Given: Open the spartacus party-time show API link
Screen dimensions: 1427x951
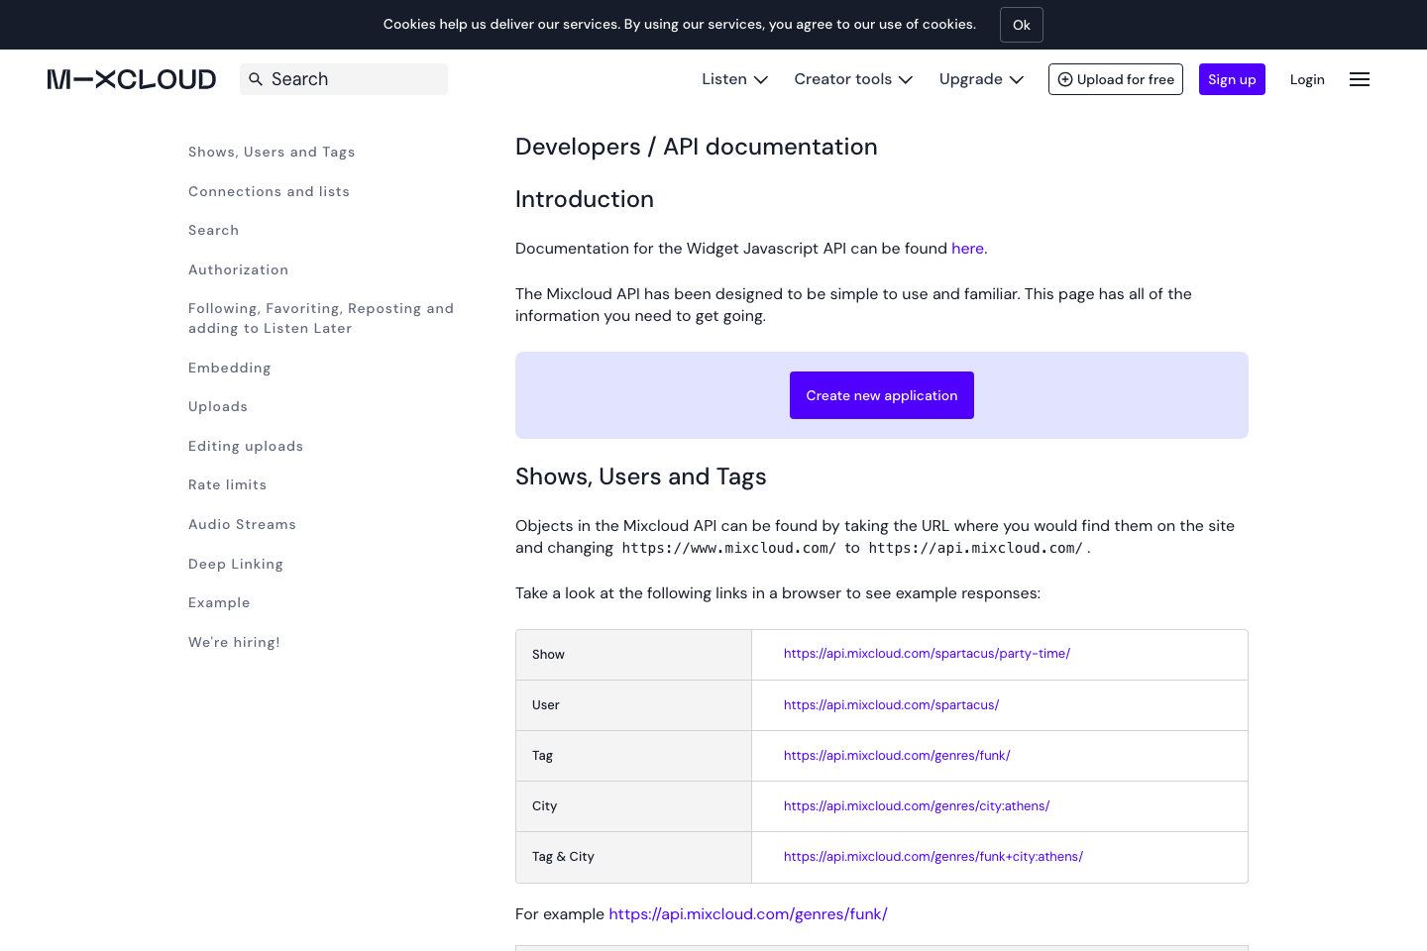Looking at the screenshot, I should click(927, 654).
